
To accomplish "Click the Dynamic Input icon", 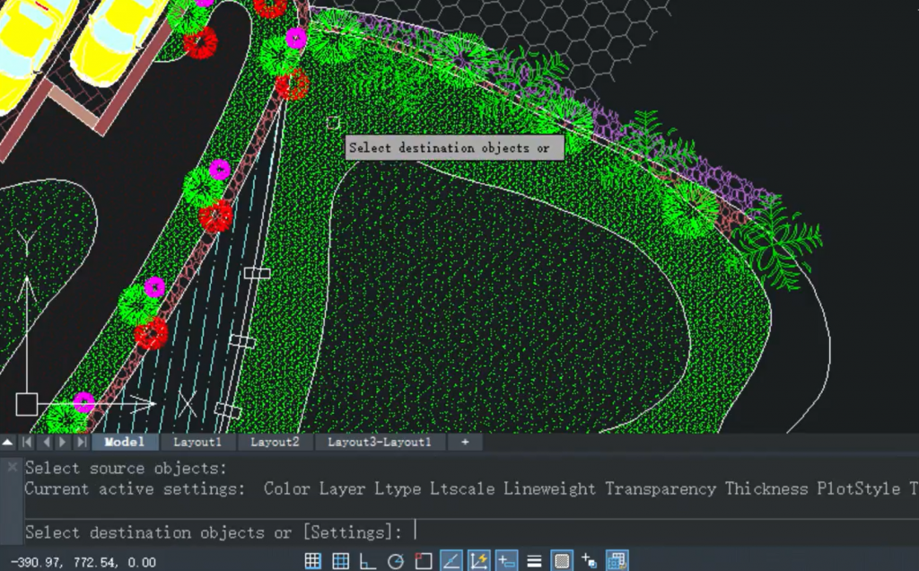I will coord(506,561).
